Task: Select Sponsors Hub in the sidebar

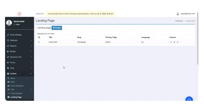Action: pyautogui.click(x=19, y=57)
